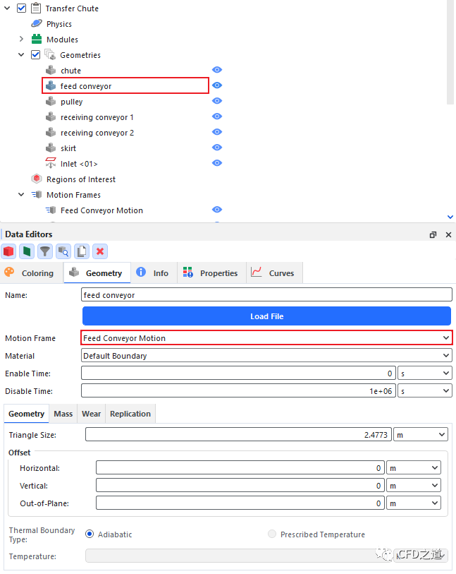Click the green flag toolbar icon
Viewport: 456px width, 574px height.
(x=27, y=251)
